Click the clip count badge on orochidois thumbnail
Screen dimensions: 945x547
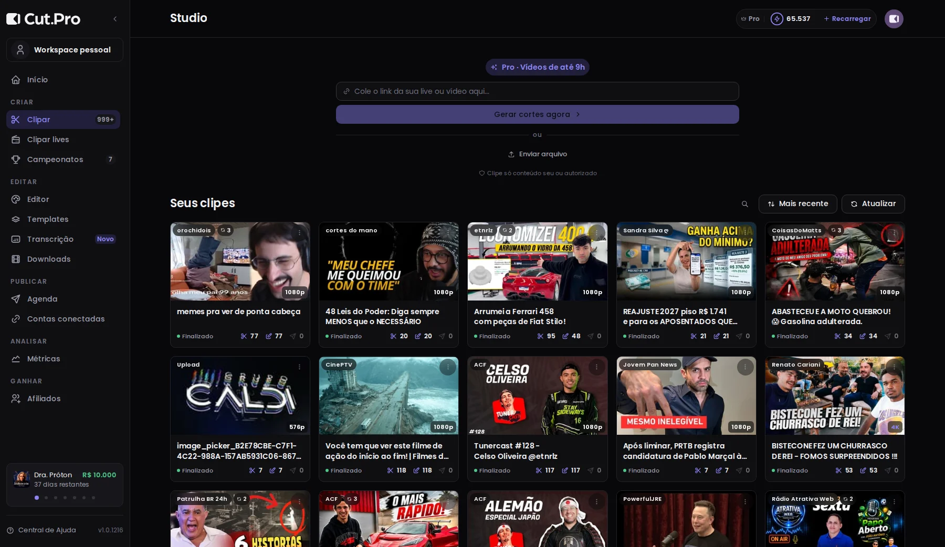coord(226,230)
